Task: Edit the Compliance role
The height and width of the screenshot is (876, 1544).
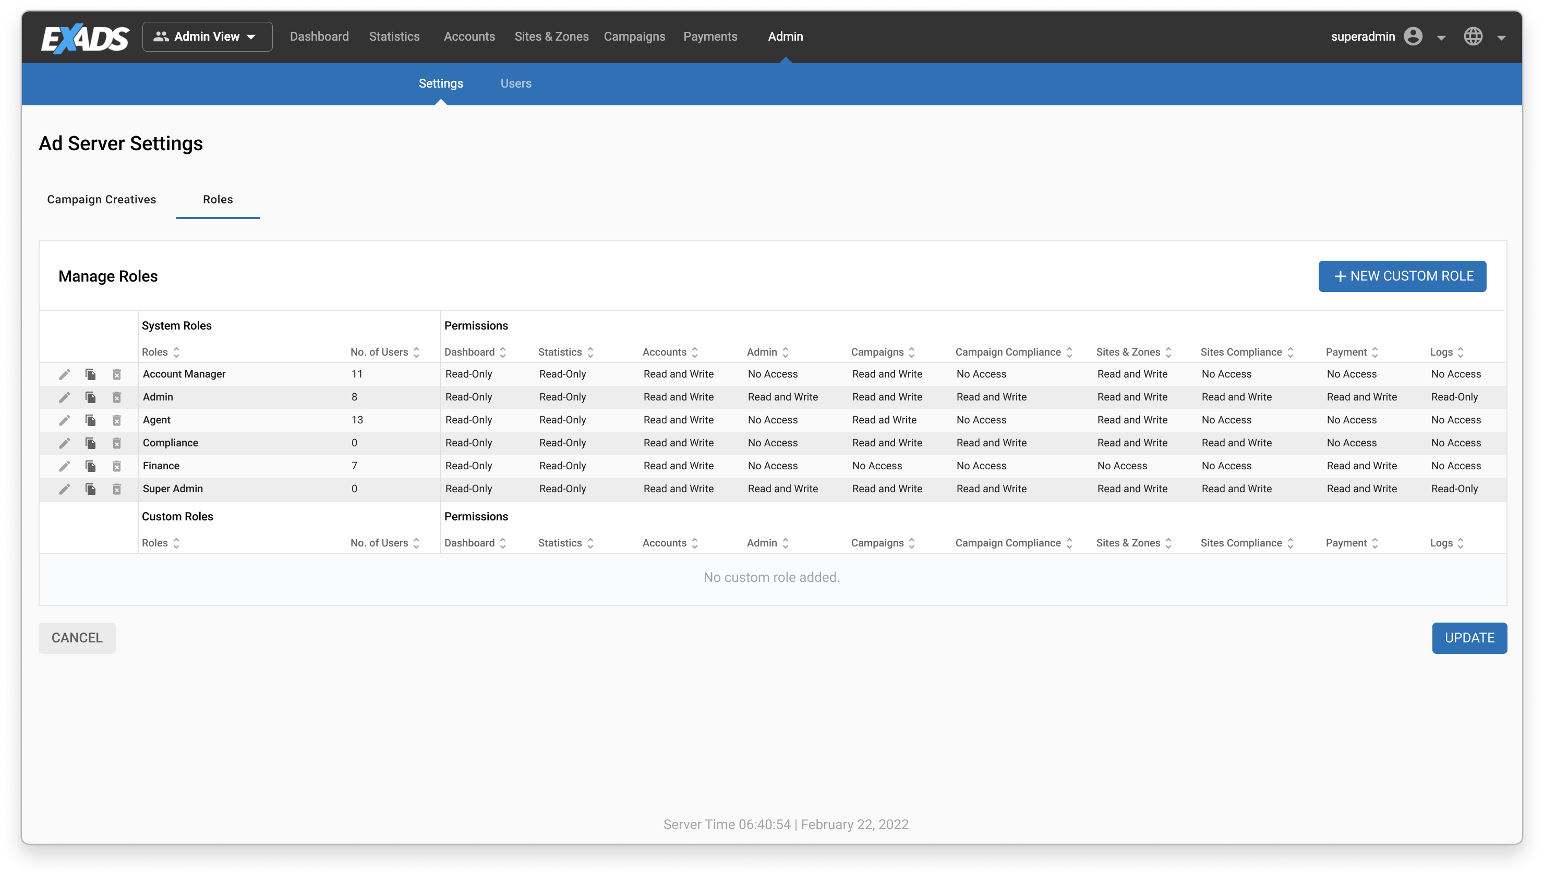Action: pos(64,443)
